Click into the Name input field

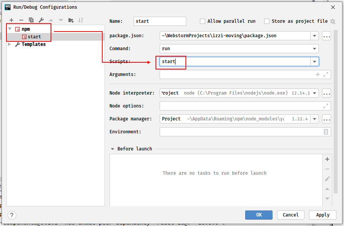point(160,21)
